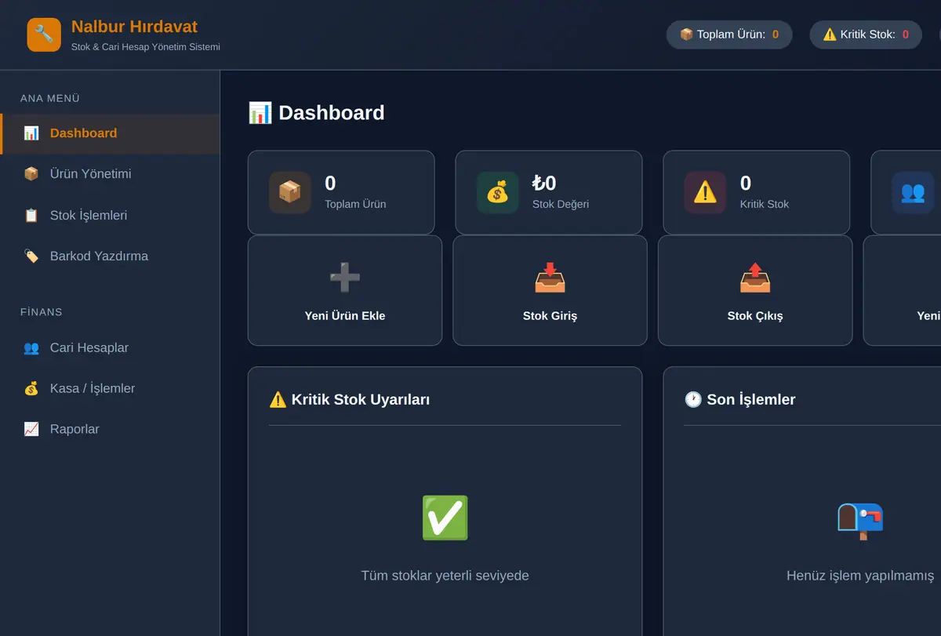Click the Stok Giriş quick action
Viewport: 941px width, 636px height.
(550, 290)
